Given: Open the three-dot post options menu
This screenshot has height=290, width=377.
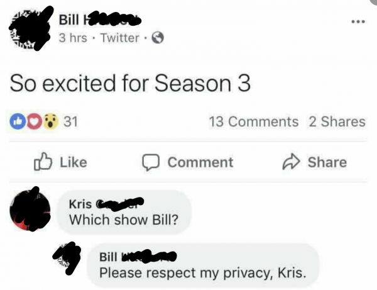Looking at the screenshot, I should pos(358,22).
